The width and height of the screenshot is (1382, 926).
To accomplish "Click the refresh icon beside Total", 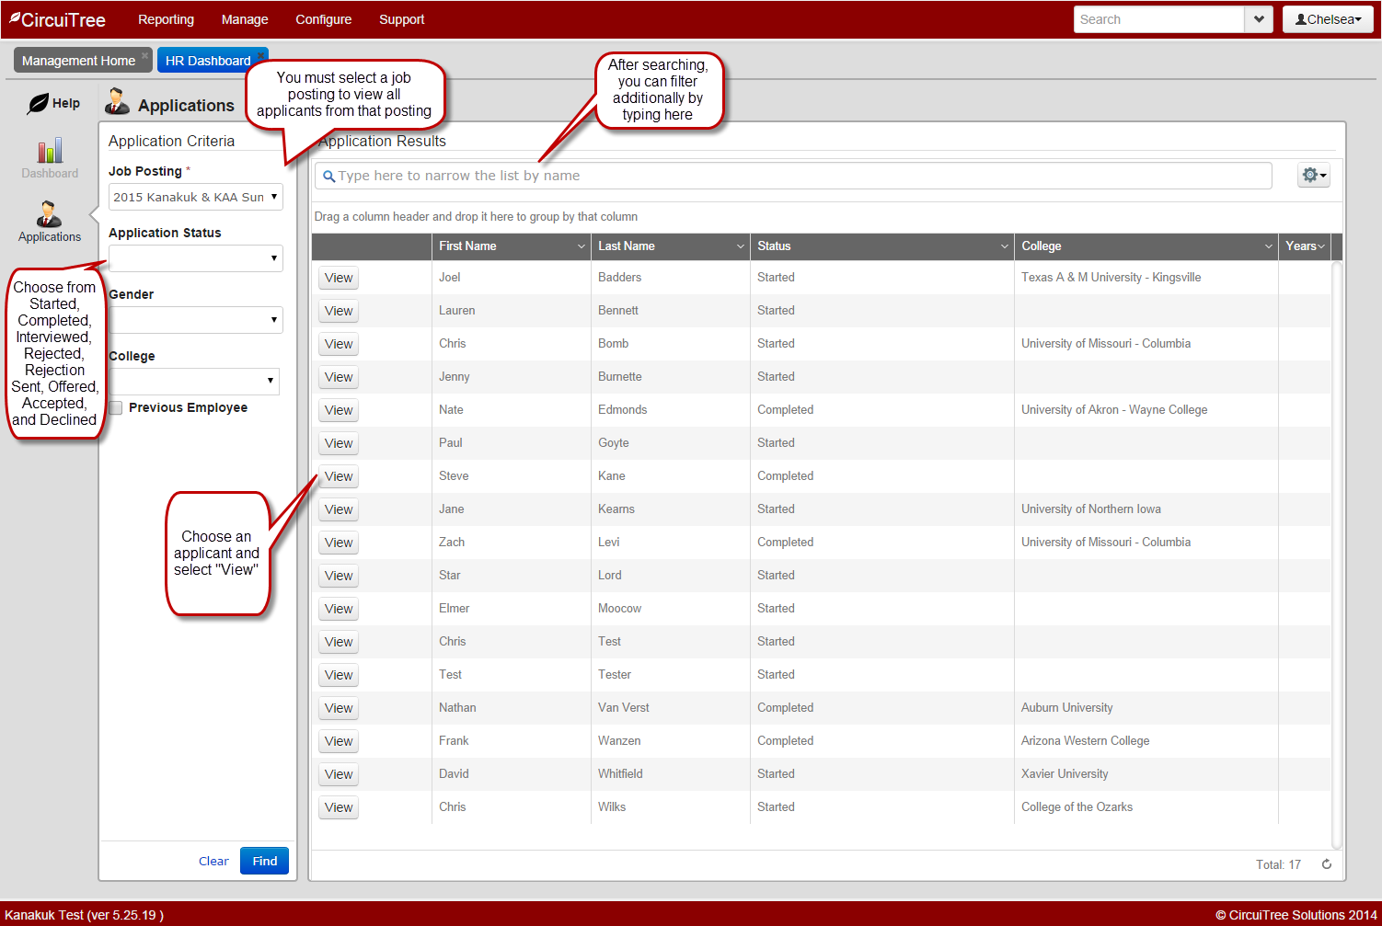I will point(1327,864).
